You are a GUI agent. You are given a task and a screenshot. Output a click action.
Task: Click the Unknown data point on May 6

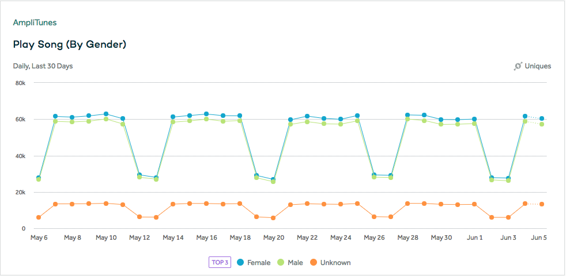tap(39, 217)
